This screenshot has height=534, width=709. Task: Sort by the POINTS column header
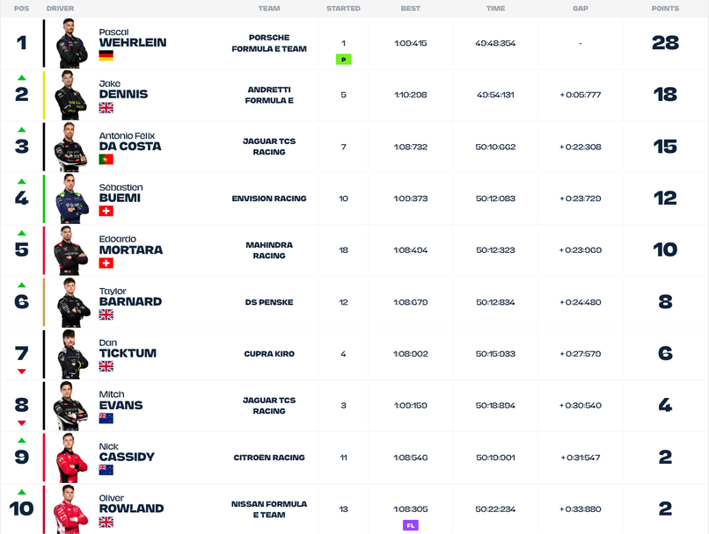point(665,8)
